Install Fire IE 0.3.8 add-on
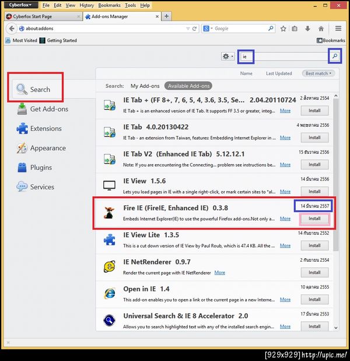 point(314,218)
